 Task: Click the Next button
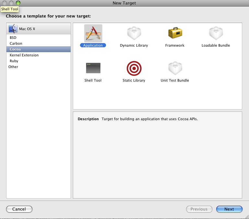pos(229,209)
